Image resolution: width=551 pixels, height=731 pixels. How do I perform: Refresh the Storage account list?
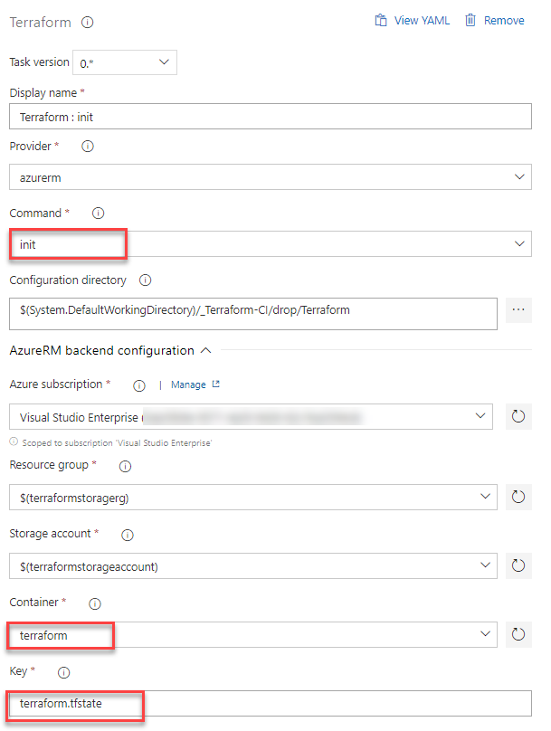click(x=518, y=566)
